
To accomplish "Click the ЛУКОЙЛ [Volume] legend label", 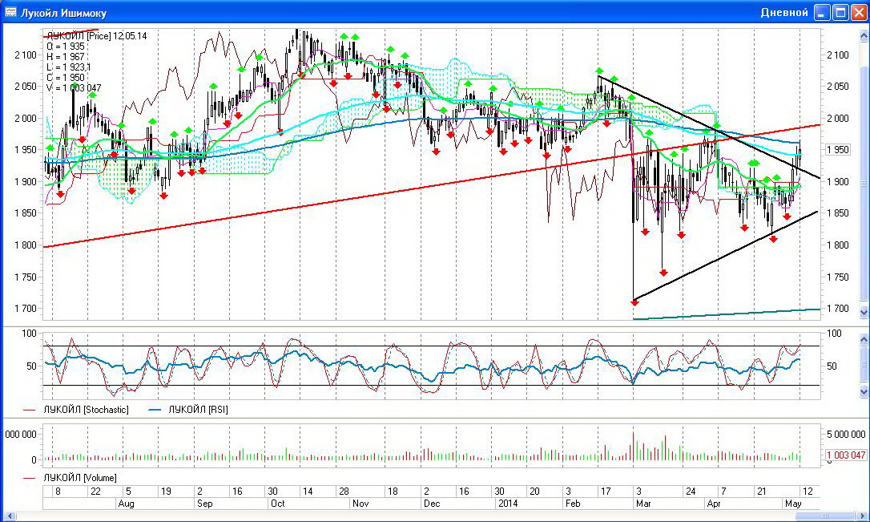I will pos(80,478).
